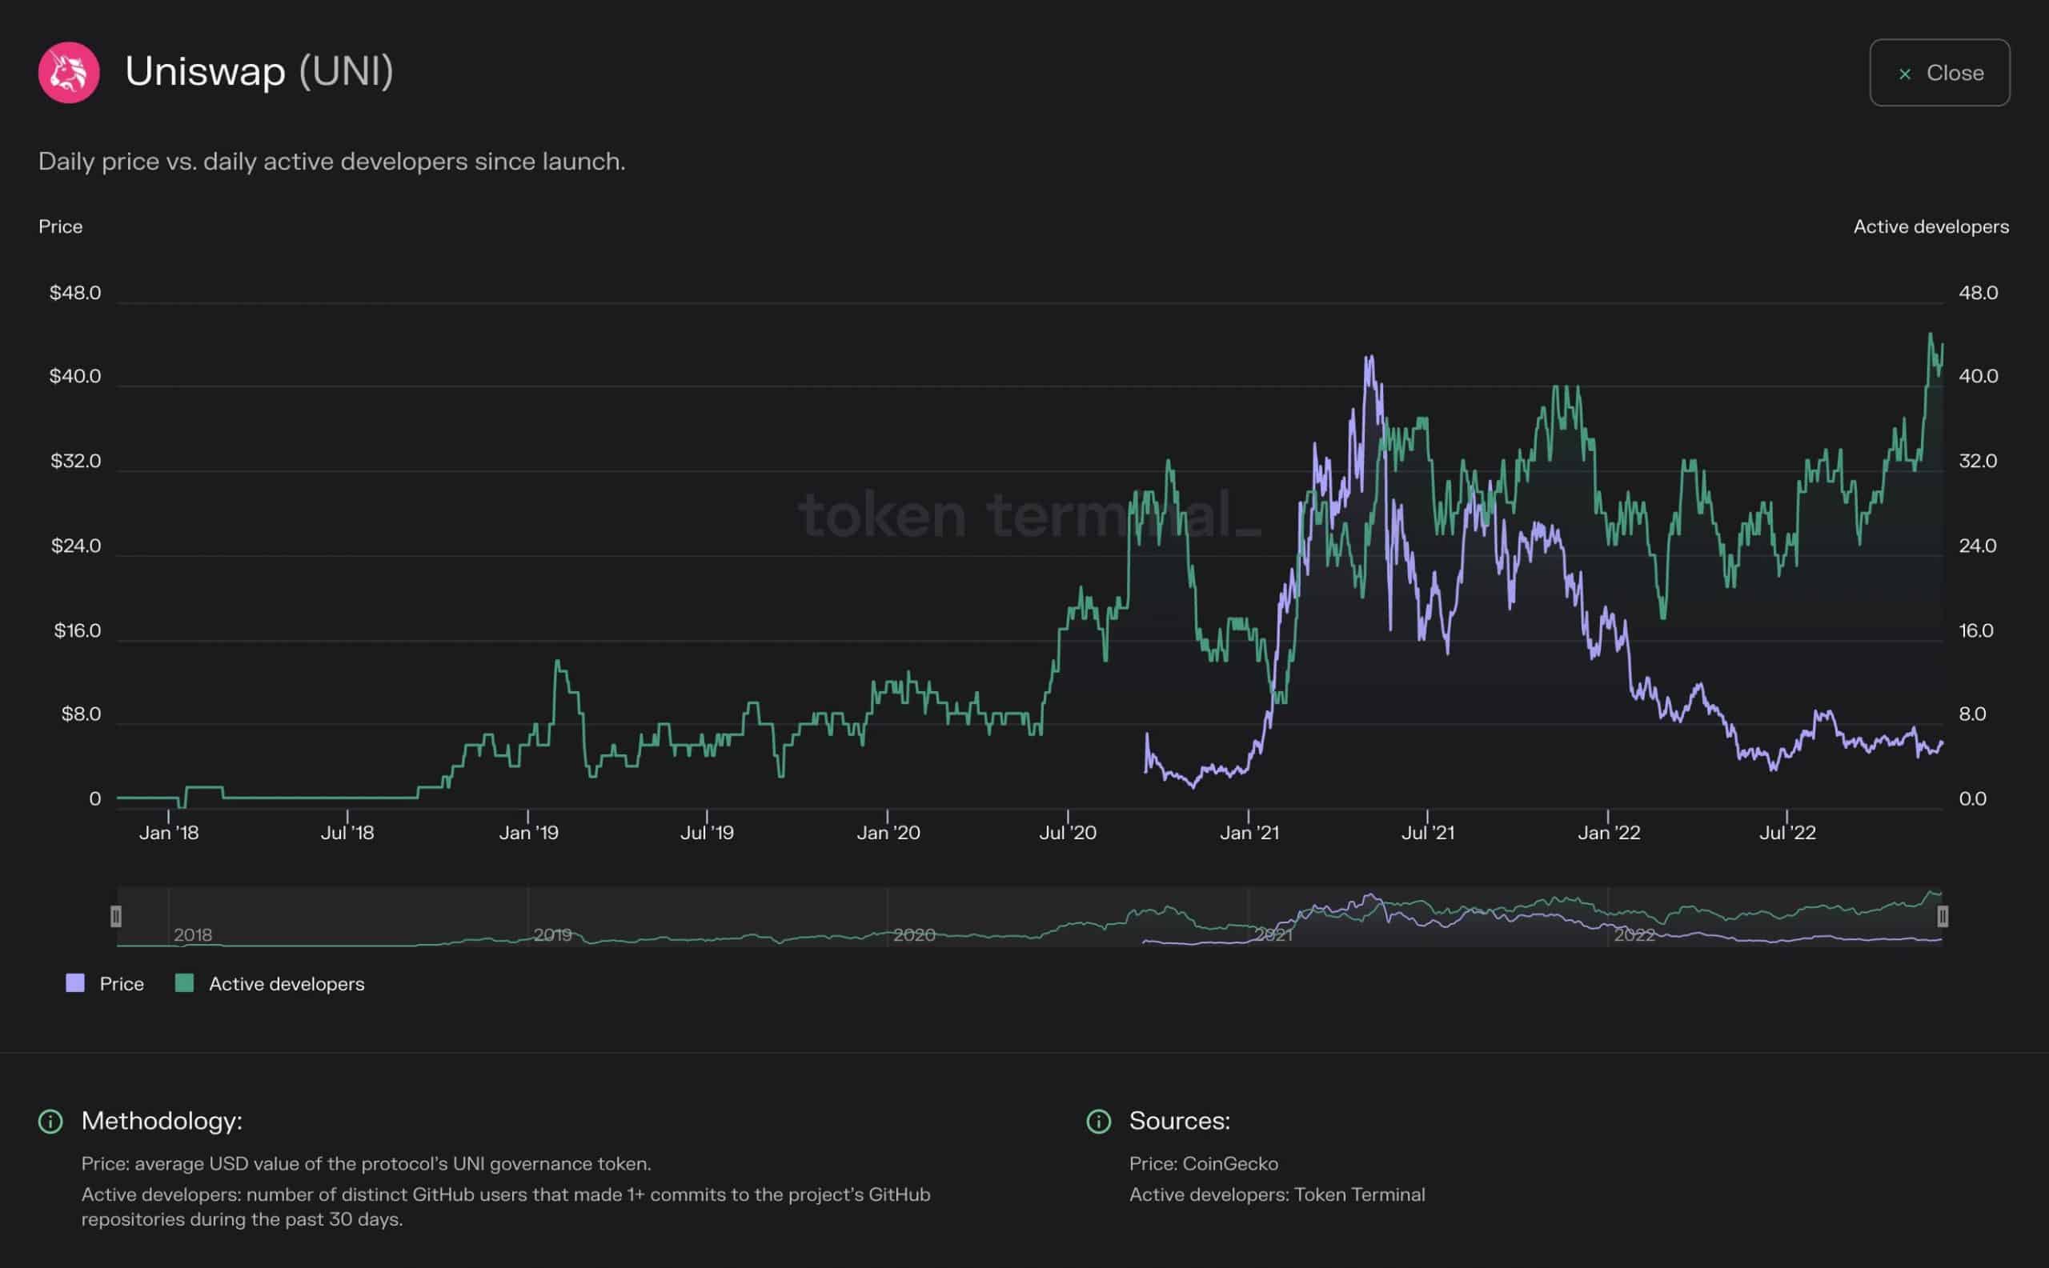Image resolution: width=2049 pixels, height=1268 pixels.
Task: Click the Close button
Action: (1939, 73)
